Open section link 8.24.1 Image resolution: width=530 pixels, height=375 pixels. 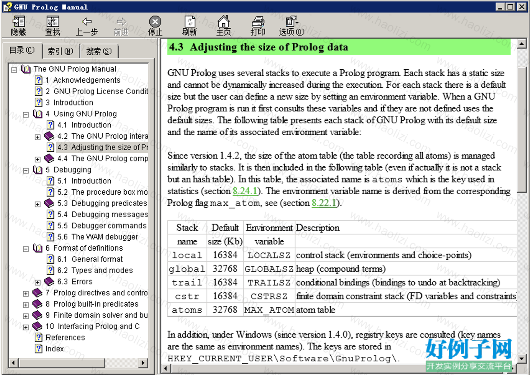click(245, 191)
